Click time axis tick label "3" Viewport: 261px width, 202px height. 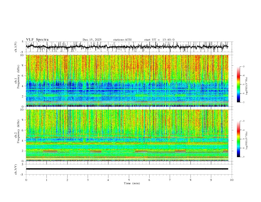(x=88, y=180)
